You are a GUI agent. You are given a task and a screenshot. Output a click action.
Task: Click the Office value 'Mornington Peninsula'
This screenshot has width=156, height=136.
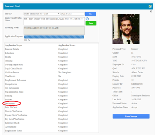pos(141,95)
